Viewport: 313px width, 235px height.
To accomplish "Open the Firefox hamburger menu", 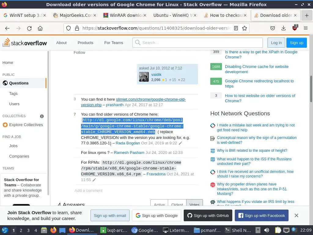I will tap(306, 28).
